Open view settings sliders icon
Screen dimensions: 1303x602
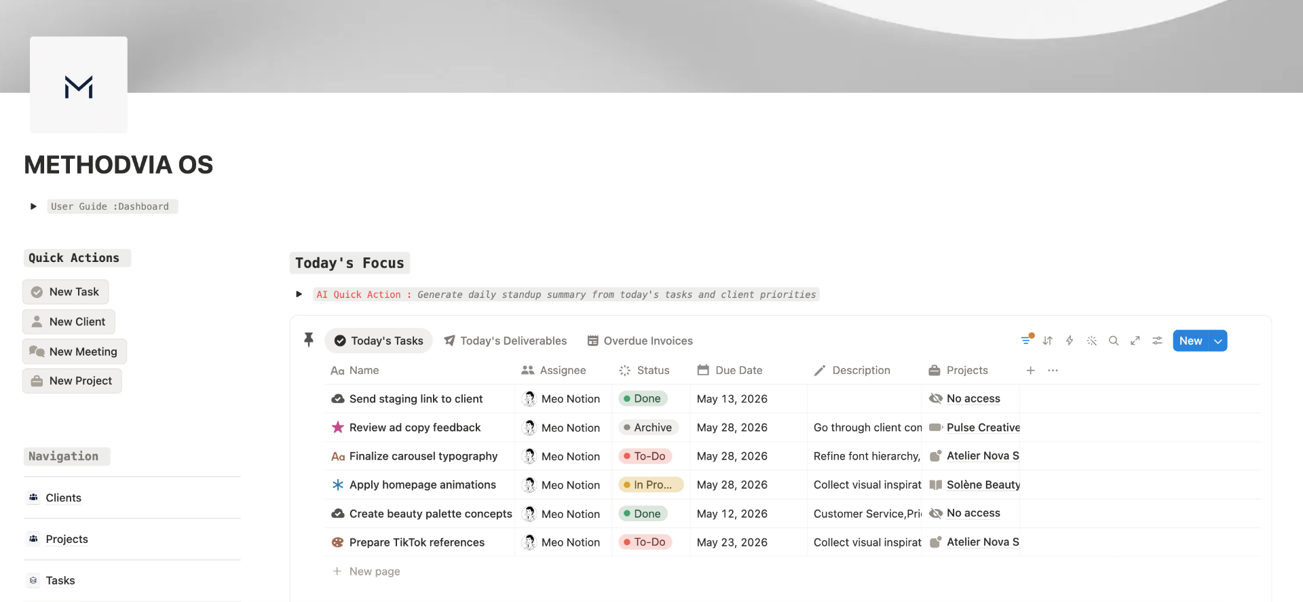point(1157,341)
